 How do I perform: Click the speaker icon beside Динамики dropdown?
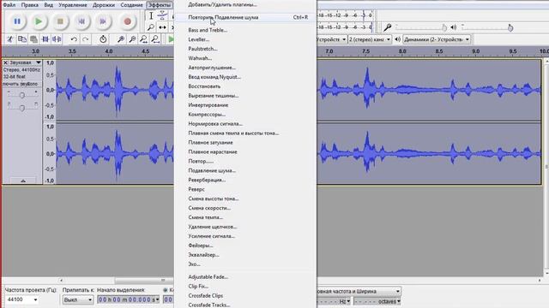pyautogui.click(x=397, y=39)
